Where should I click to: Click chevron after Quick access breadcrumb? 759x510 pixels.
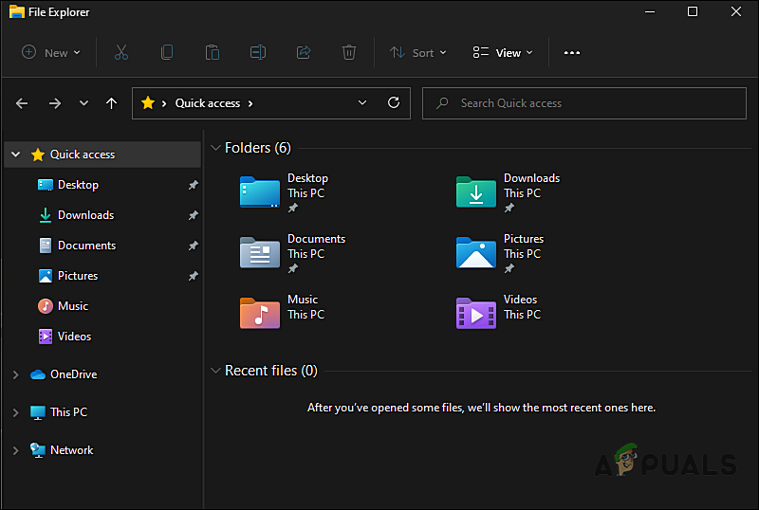(x=250, y=103)
